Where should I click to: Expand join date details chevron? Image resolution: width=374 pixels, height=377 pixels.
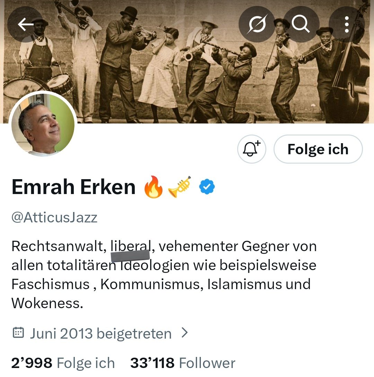tap(184, 332)
